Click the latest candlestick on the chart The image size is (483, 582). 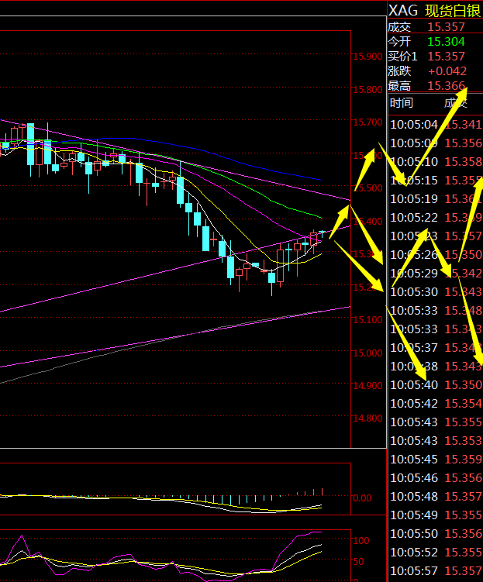pyautogui.click(x=323, y=232)
